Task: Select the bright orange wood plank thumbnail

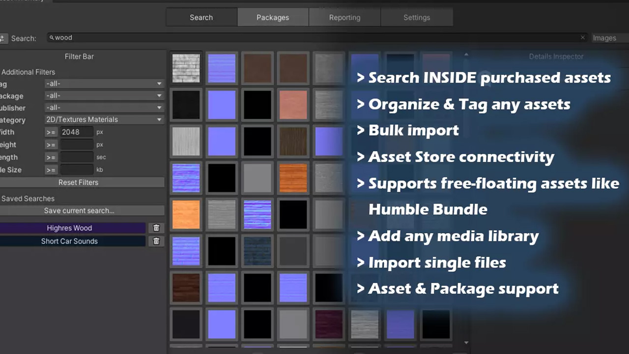Action: pos(293,177)
